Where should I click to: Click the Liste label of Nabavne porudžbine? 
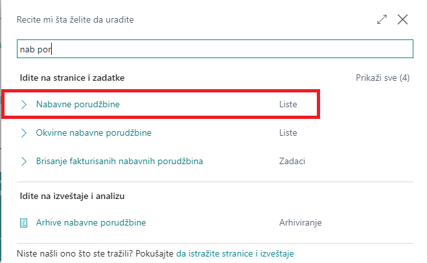point(288,104)
